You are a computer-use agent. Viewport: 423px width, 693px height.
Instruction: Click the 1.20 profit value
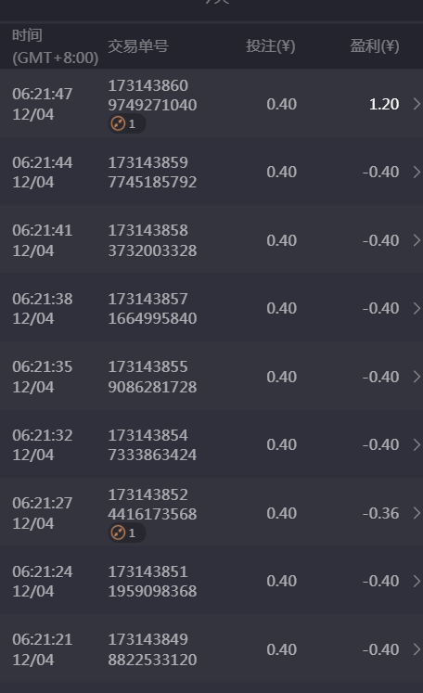pos(384,104)
